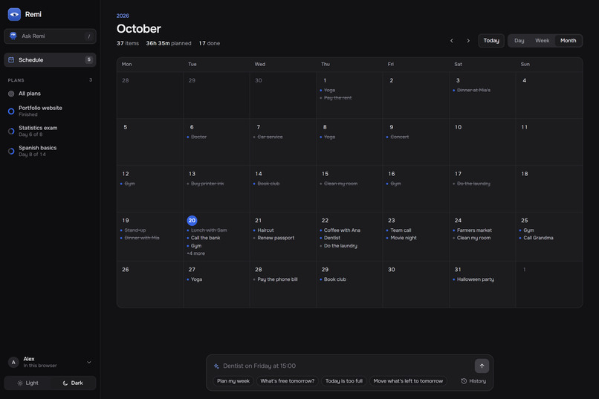Go to previous month arrow
The width and height of the screenshot is (599, 399).
point(452,40)
